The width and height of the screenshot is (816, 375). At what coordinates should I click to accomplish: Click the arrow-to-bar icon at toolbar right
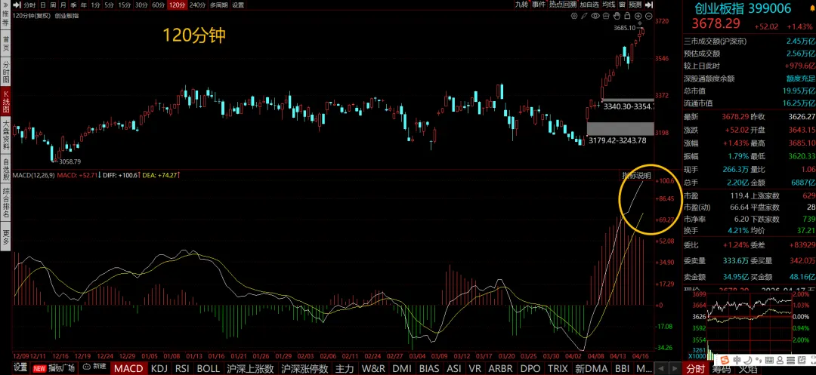pyautogui.click(x=649, y=5)
